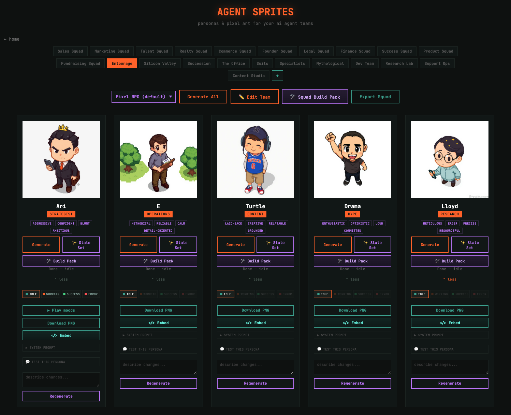The image size is (511, 415).
Task: Regenerate Lloyd's sprite
Action: pyautogui.click(x=450, y=383)
